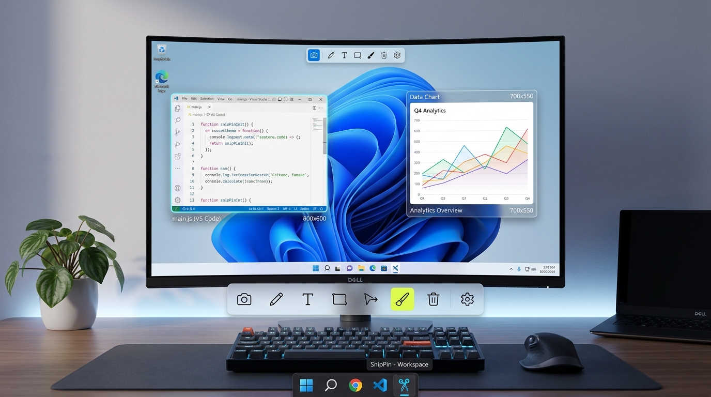Image resolution: width=711 pixels, height=397 pixels.
Task: Select the highlighted yellow brush tool
Action: [x=403, y=299]
